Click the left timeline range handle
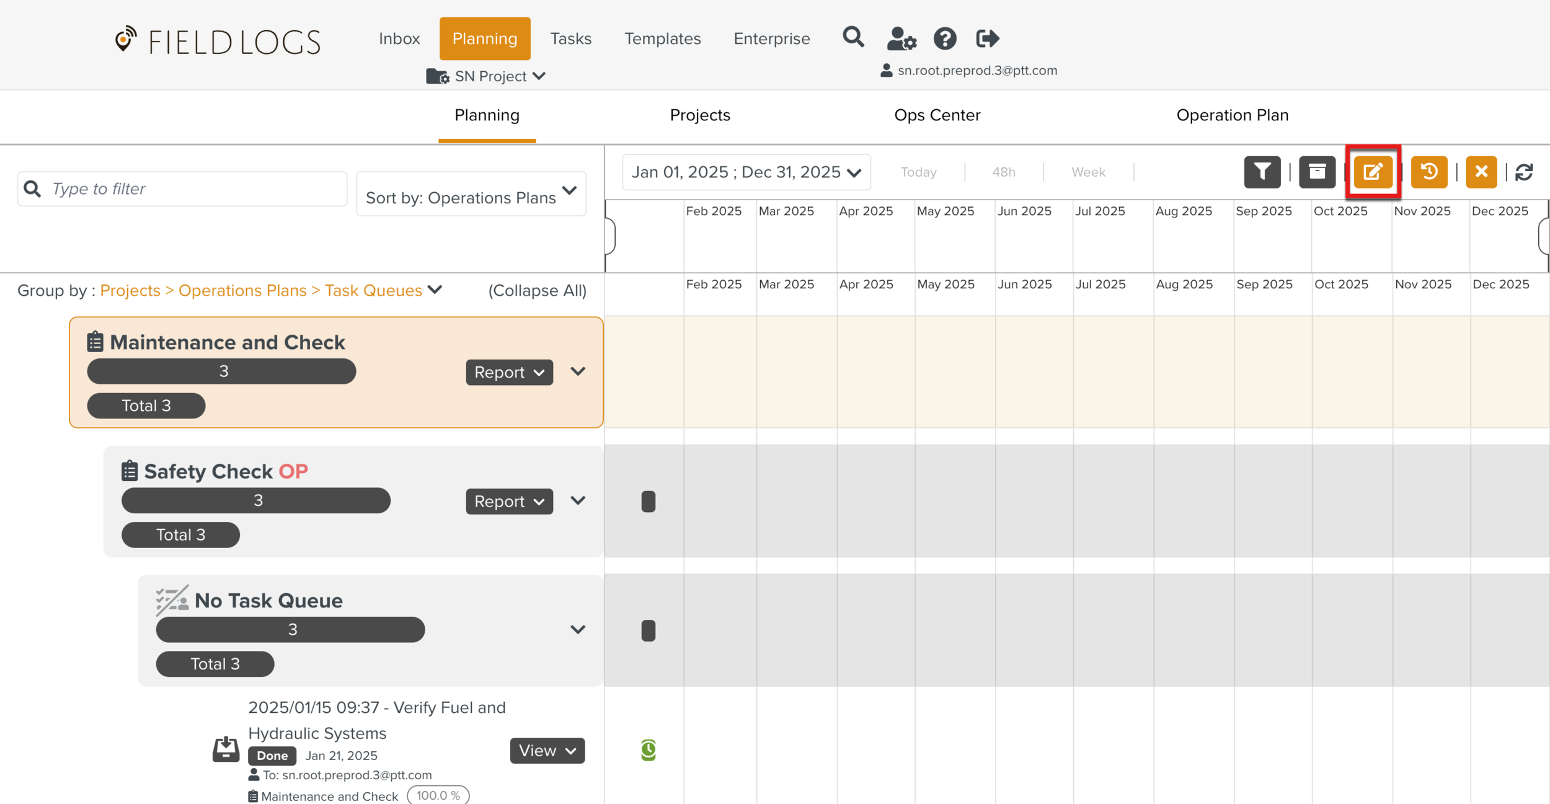The image size is (1550, 804). [610, 236]
